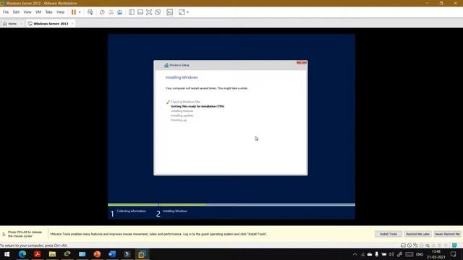Screen dimensions: 463x260
Task: Click Remind Me Later button
Action: (x=417, y=234)
